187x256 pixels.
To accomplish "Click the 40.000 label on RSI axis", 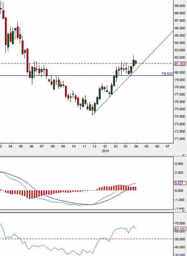I will point(180,247).
